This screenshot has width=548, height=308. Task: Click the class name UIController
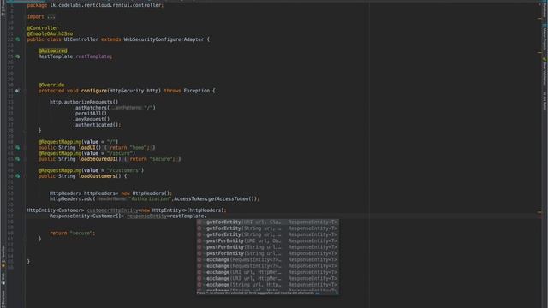(81, 39)
